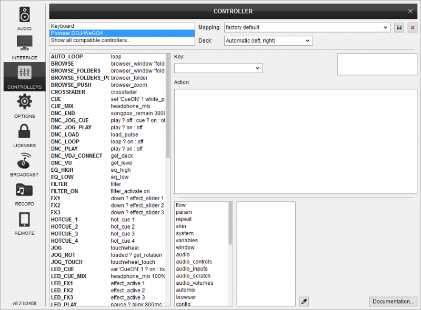The image size is (421, 310).
Task: Open the Licenses padlock icon
Action: [24, 131]
